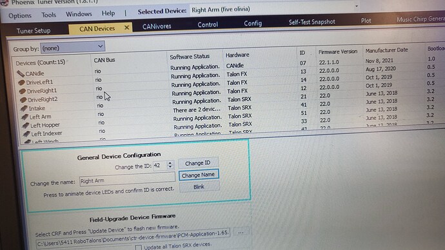Image resolution: width=445 pixels, height=250 pixels.
Task: Click the device name input field
Action: (x=127, y=180)
